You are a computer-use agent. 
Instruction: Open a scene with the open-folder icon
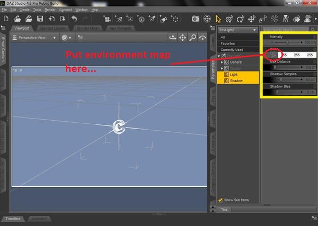(17, 19)
